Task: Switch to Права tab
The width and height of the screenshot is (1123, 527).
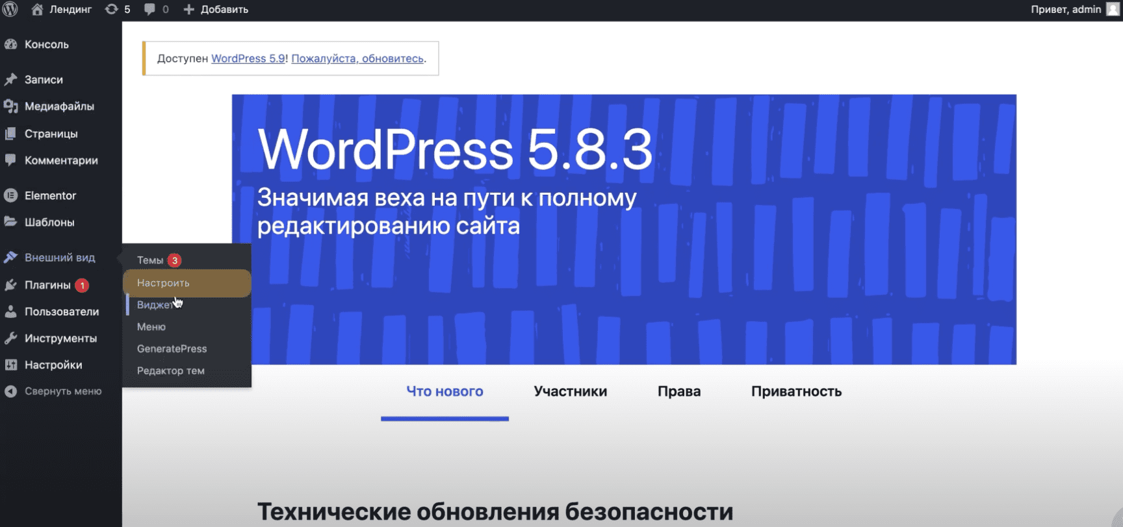Action: (x=679, y=391)
